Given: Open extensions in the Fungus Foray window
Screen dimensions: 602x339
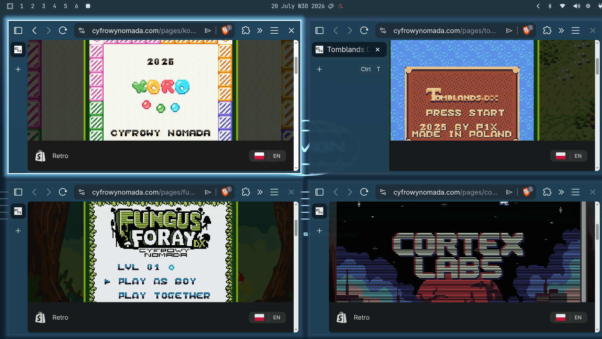Looking at the screenshot, I should point(246,192).
